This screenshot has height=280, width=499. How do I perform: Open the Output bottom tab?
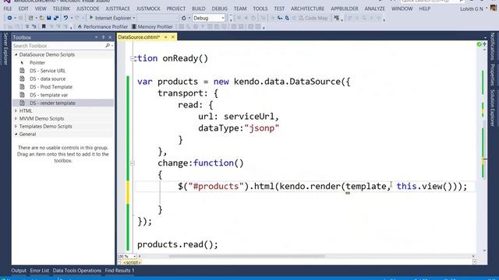(19, 271)
